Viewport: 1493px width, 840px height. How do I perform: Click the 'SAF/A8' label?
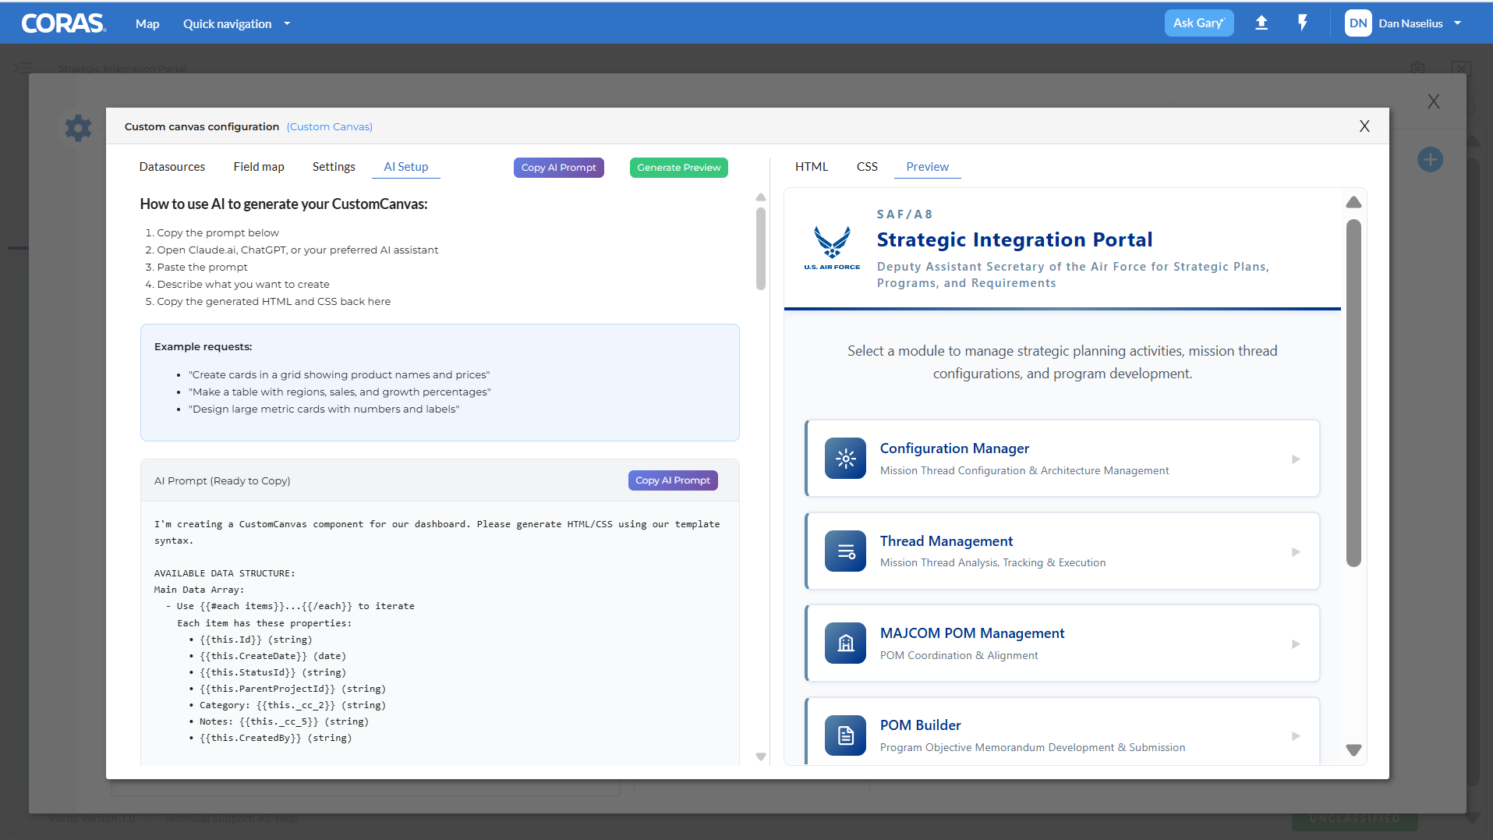tap(904, 214)
